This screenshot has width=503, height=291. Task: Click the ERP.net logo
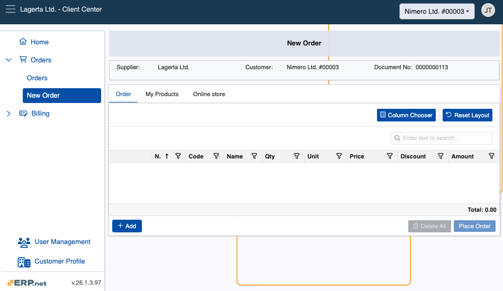[x=27, y=283]
